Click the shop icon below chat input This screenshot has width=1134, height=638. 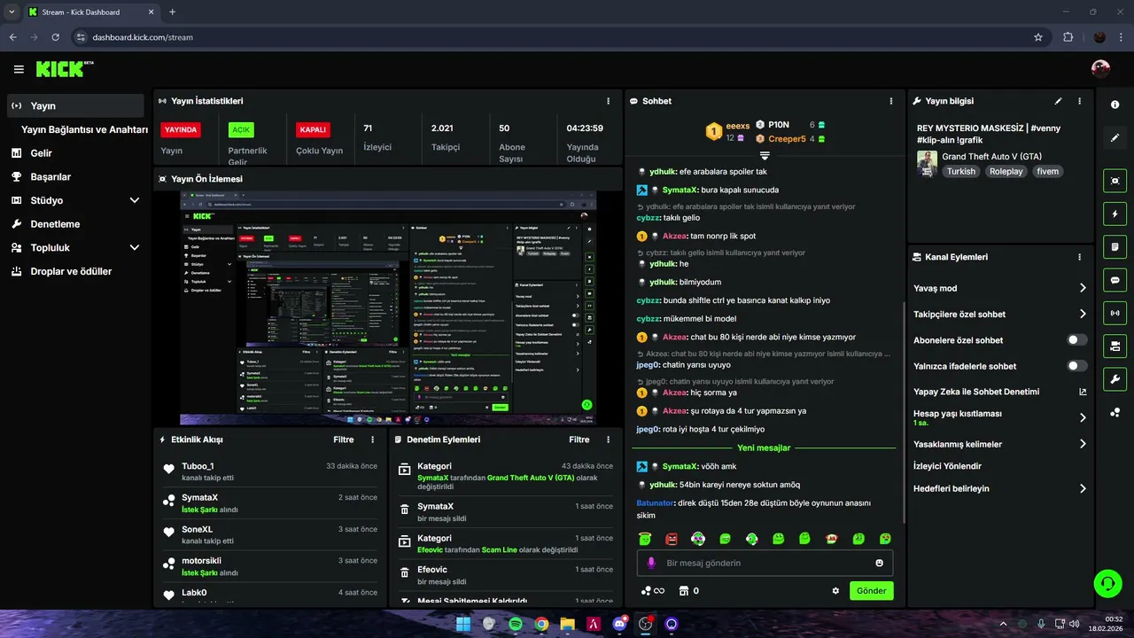tap(683, 591)
